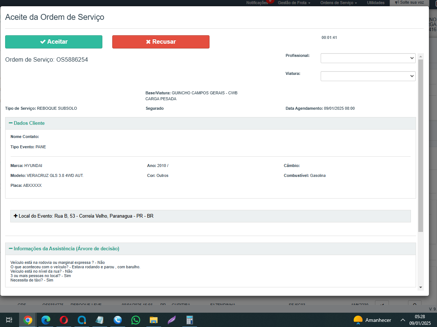Viewport: 437px width, 327px height.
Task: Open the Viatura dropdown
Action: (x=368, y=76)
